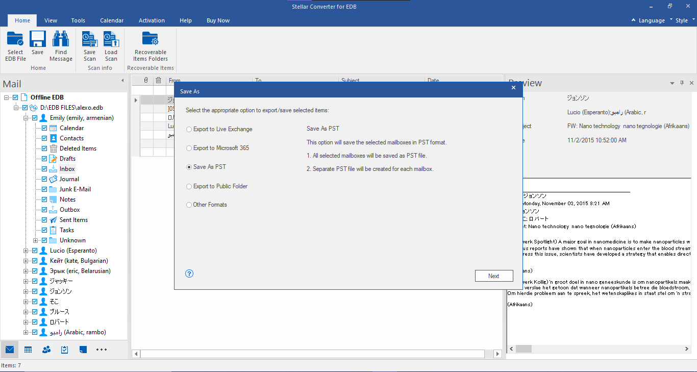
Task: Switch to Notes view at the bottom of the Mail pane
Action: tap(83, 350)
